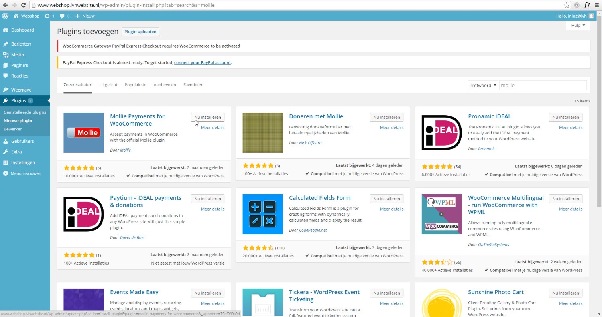Open author link OnTheGoSystems
This screenshot has width=602, height=317.
click(x=494, y=245)
